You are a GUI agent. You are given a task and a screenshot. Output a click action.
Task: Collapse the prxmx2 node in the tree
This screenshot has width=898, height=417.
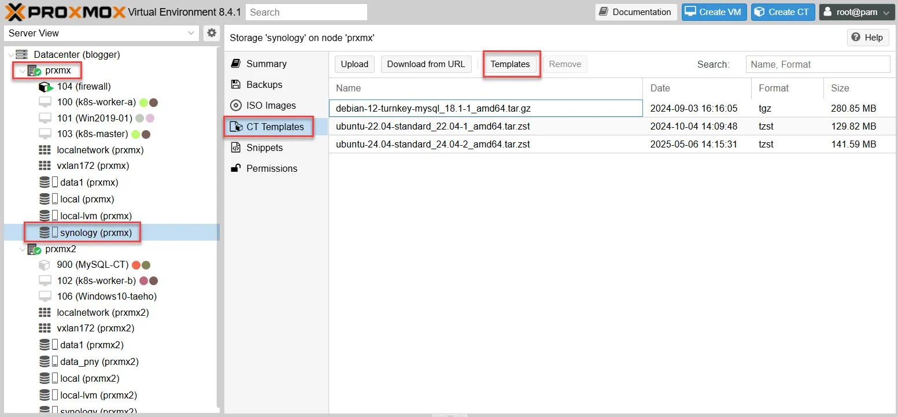22,249
